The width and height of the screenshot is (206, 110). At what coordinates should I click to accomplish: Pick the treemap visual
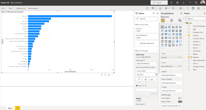tap(180, 34)
